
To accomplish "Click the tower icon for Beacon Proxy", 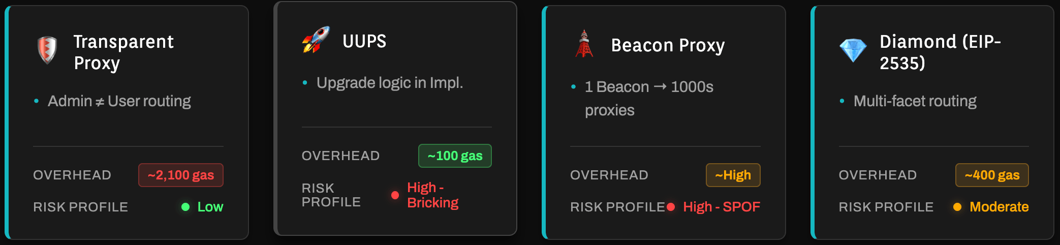I will (x=584, y=44).
